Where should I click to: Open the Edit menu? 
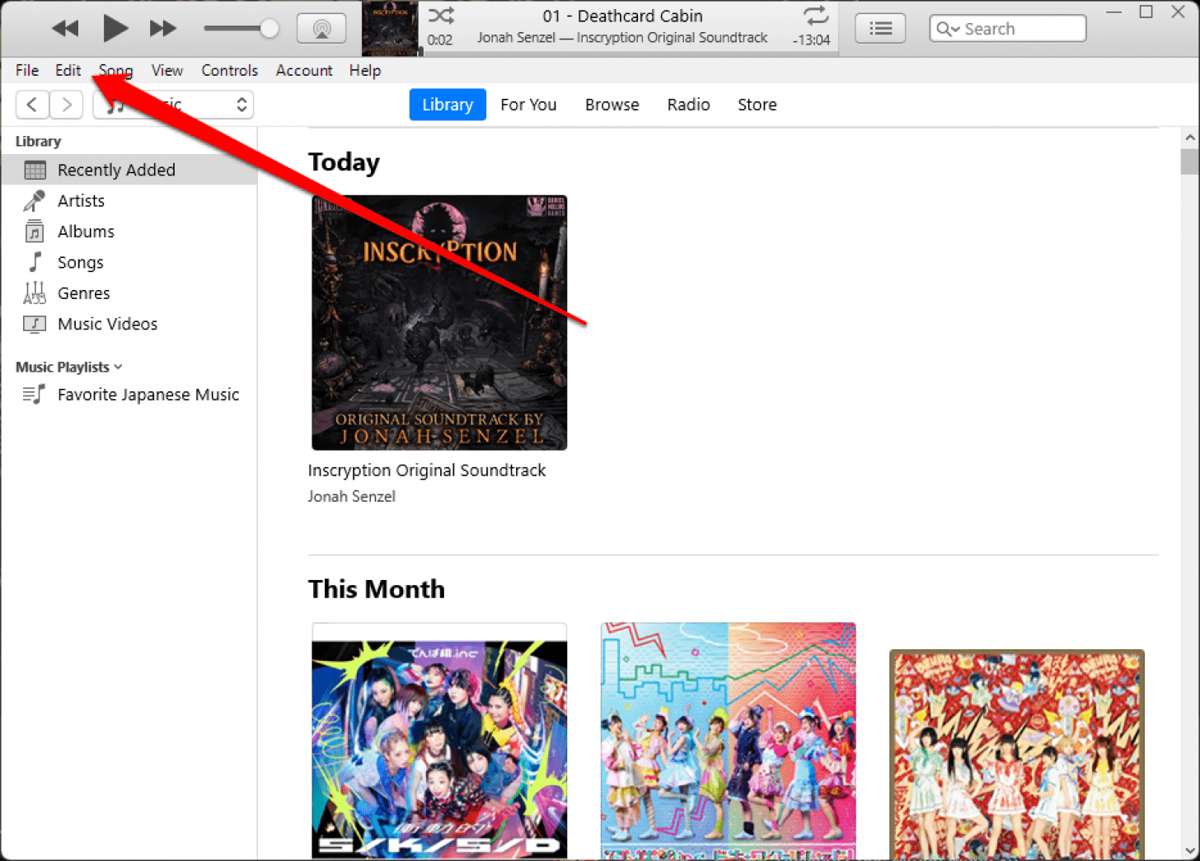click(68, 70)
